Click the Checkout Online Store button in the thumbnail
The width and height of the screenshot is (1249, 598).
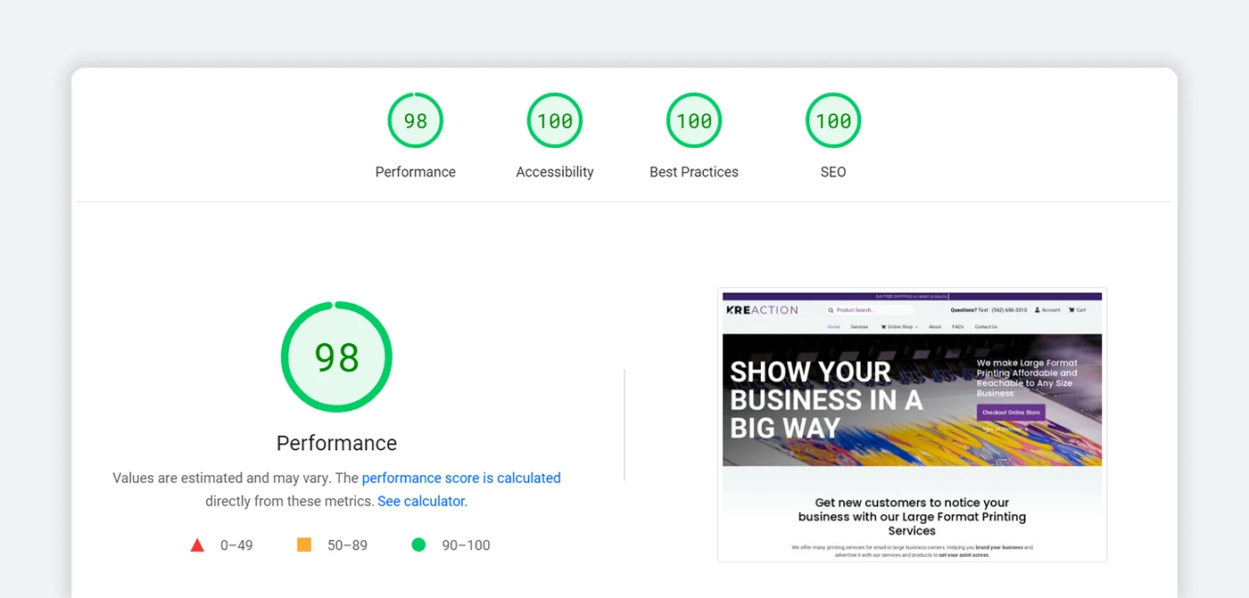click(1011, 413)
